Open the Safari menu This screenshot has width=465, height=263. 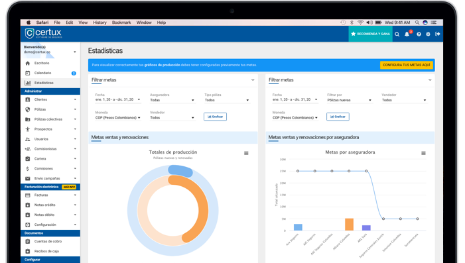coord(42,23)
